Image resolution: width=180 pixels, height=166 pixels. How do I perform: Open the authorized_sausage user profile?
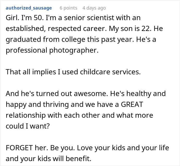click(29, 8)
